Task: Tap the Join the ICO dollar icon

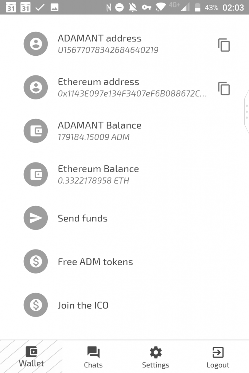Action: pos(36,305)
